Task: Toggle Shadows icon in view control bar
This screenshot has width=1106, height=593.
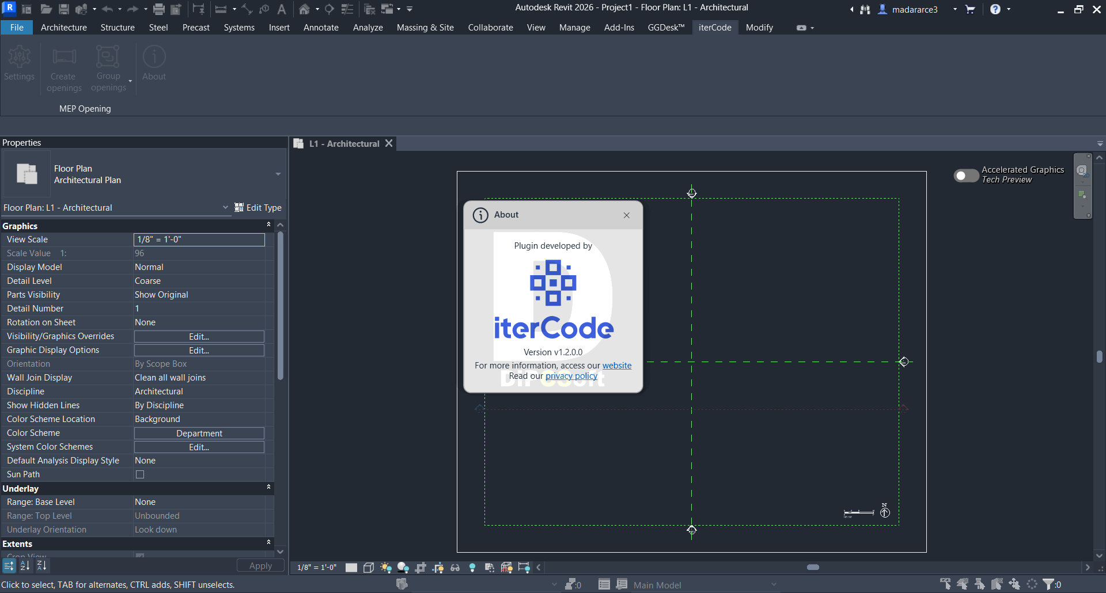Action: pyautogui.click(x=403, y=568)
